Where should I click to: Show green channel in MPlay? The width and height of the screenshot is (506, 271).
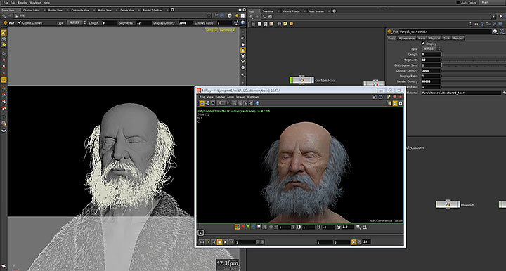(x=248, y=227)
